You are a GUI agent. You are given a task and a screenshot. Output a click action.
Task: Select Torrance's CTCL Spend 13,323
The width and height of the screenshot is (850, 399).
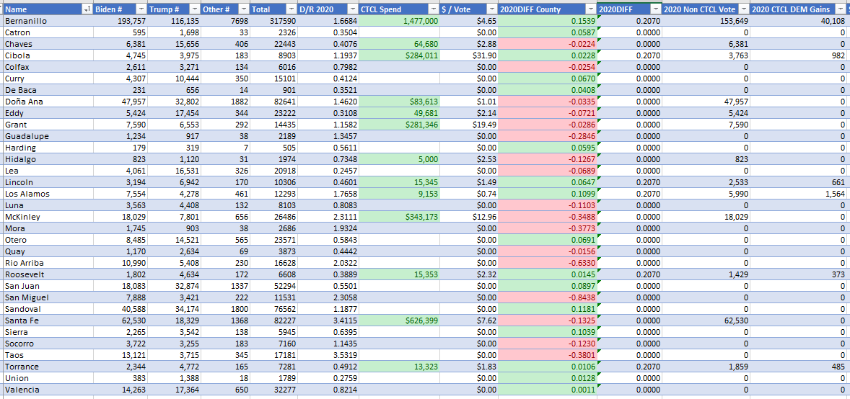click(399, 367)
